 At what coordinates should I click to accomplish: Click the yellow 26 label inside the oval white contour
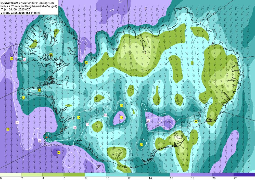tap(39, 90)
